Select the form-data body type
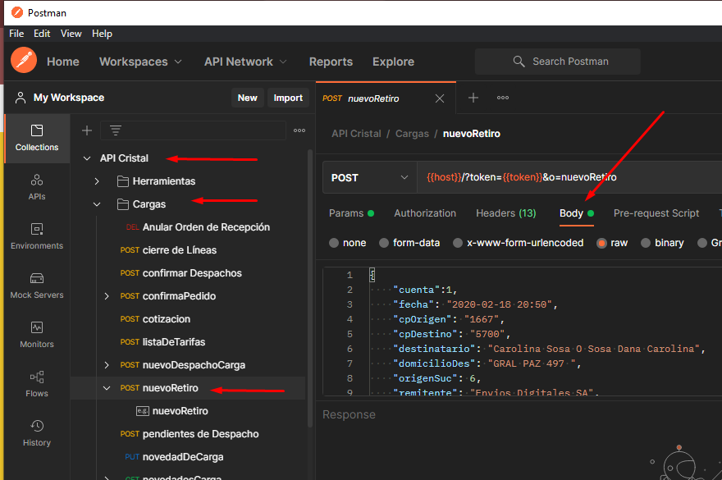Viewport: 722px width, 480px height. click(x=384, y=243)
